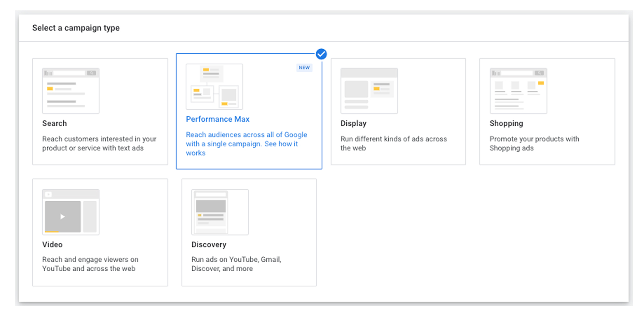Click the Search campaign illustration icon
Viewport: 640px width, 320px height.
(70, 91)
